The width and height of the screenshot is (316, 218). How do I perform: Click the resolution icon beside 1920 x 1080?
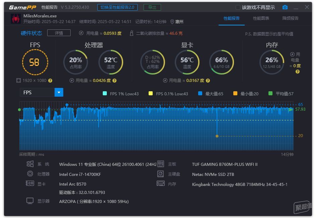18,81
